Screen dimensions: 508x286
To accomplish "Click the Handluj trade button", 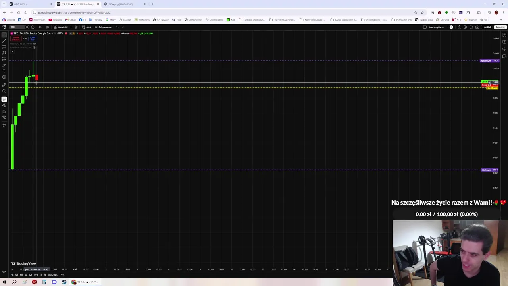I will coord(487,27).
